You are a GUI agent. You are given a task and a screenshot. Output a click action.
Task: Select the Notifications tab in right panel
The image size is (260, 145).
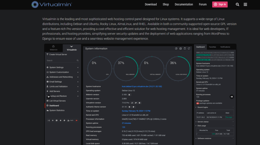[225, 47]
